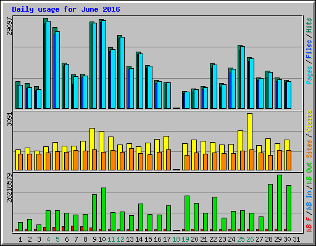Click the kB In legend label
Screen dimensions: 316x246
pyautogui.click(x=309, y=200)
